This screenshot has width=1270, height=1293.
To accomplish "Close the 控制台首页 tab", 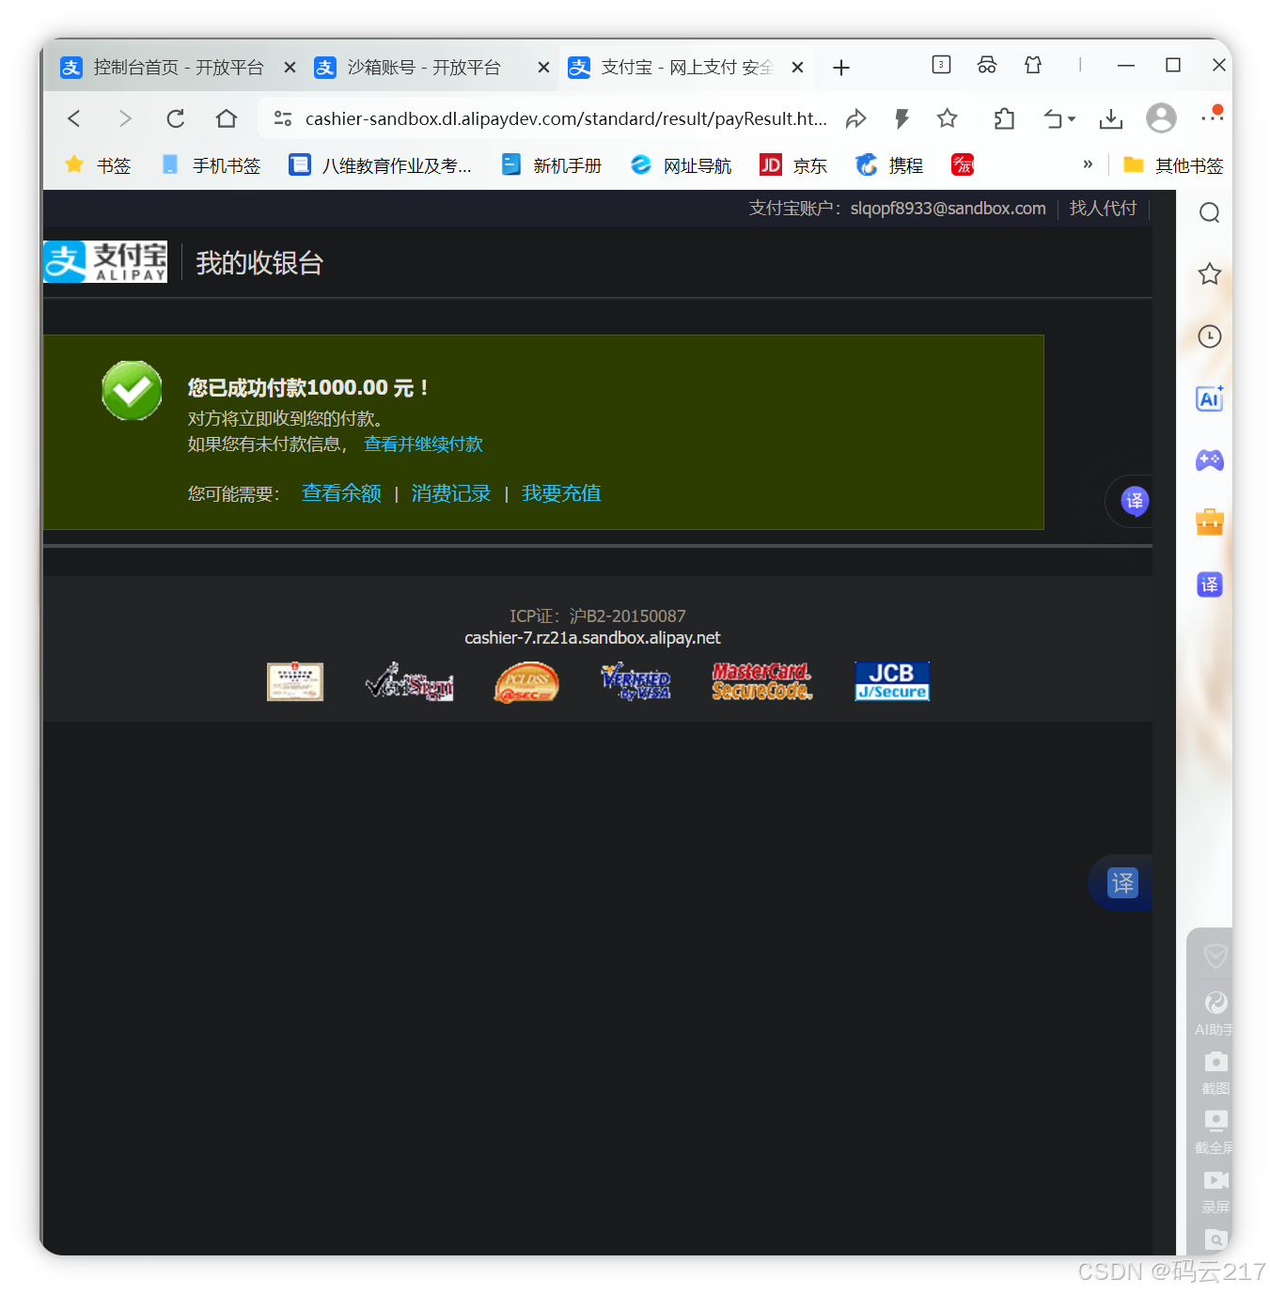I will pyautogui.click(x=290, y=68).
